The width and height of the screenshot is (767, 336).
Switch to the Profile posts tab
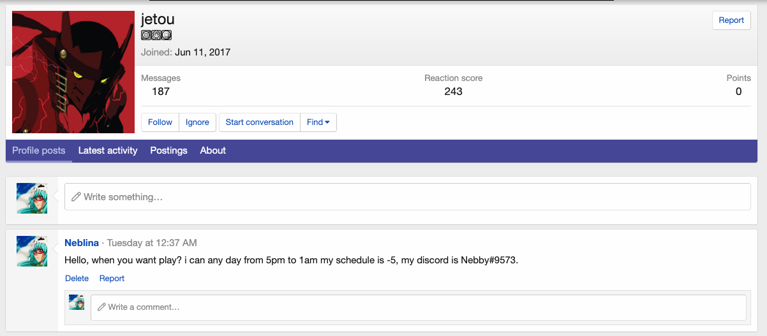pyautogui.click(x=39, y=150)
